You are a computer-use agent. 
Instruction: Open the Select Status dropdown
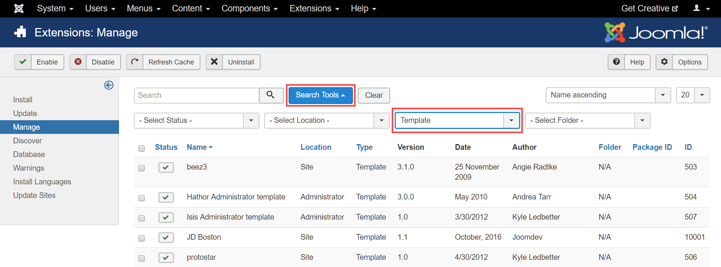point(197,121)
